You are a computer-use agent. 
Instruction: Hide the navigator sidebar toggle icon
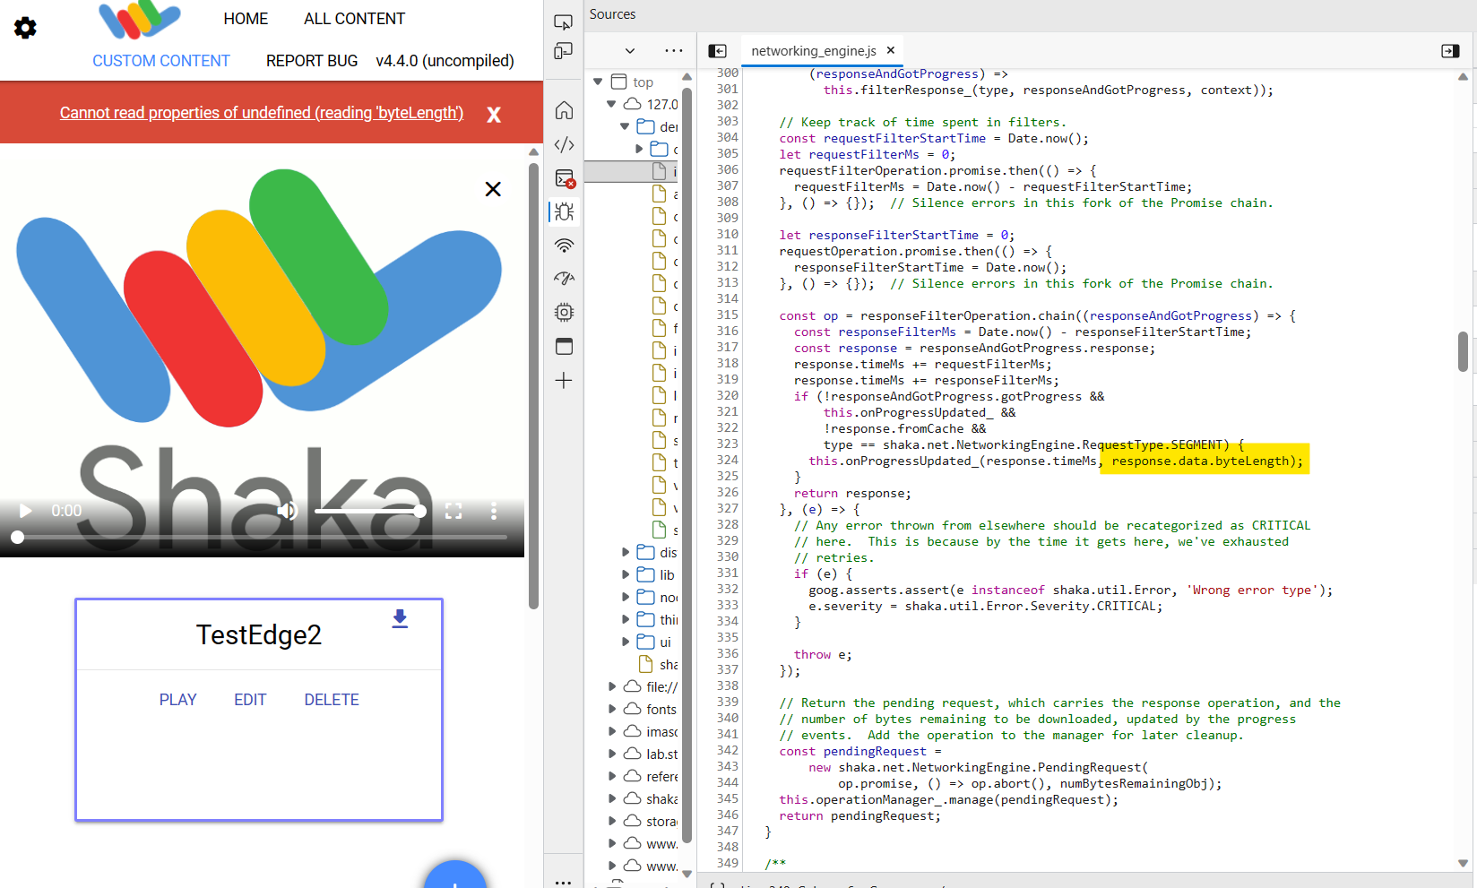tap(717, 51)
